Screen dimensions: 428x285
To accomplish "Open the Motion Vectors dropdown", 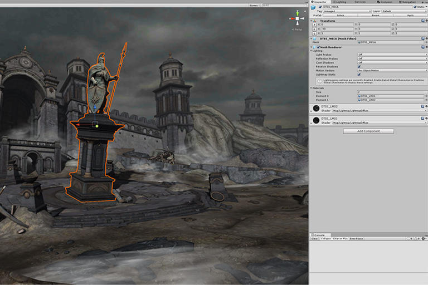I will click(x=392, y=70).
